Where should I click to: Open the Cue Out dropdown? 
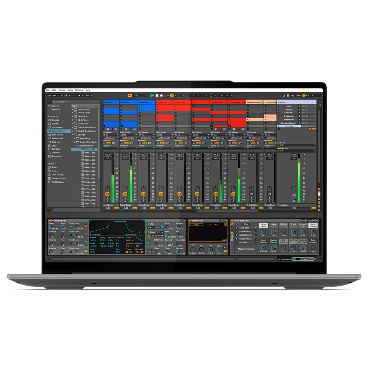296,145
